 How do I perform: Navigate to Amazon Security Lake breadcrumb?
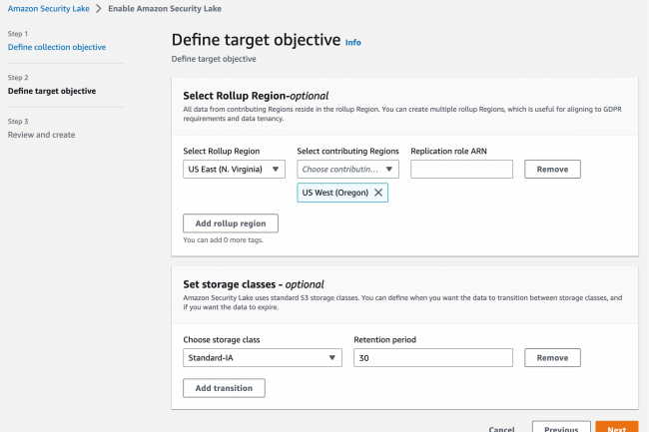point(47,8)
